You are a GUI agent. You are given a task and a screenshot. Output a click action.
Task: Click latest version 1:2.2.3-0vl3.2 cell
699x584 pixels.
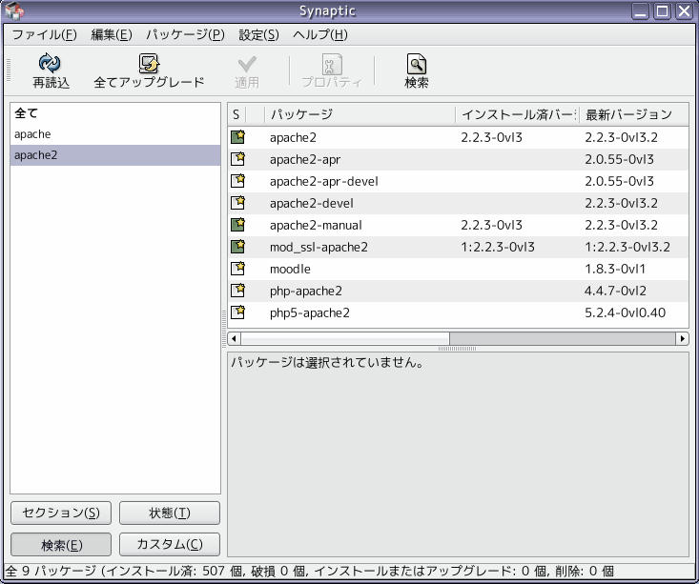627,247
